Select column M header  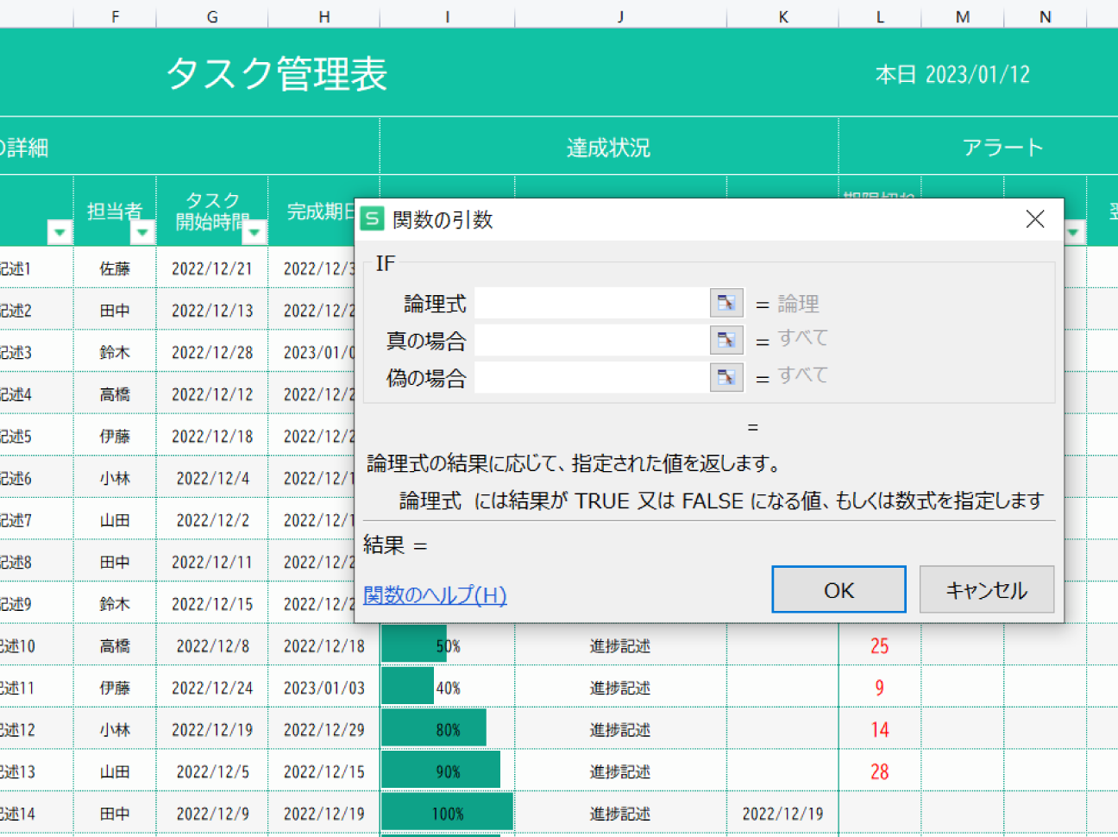963,16
